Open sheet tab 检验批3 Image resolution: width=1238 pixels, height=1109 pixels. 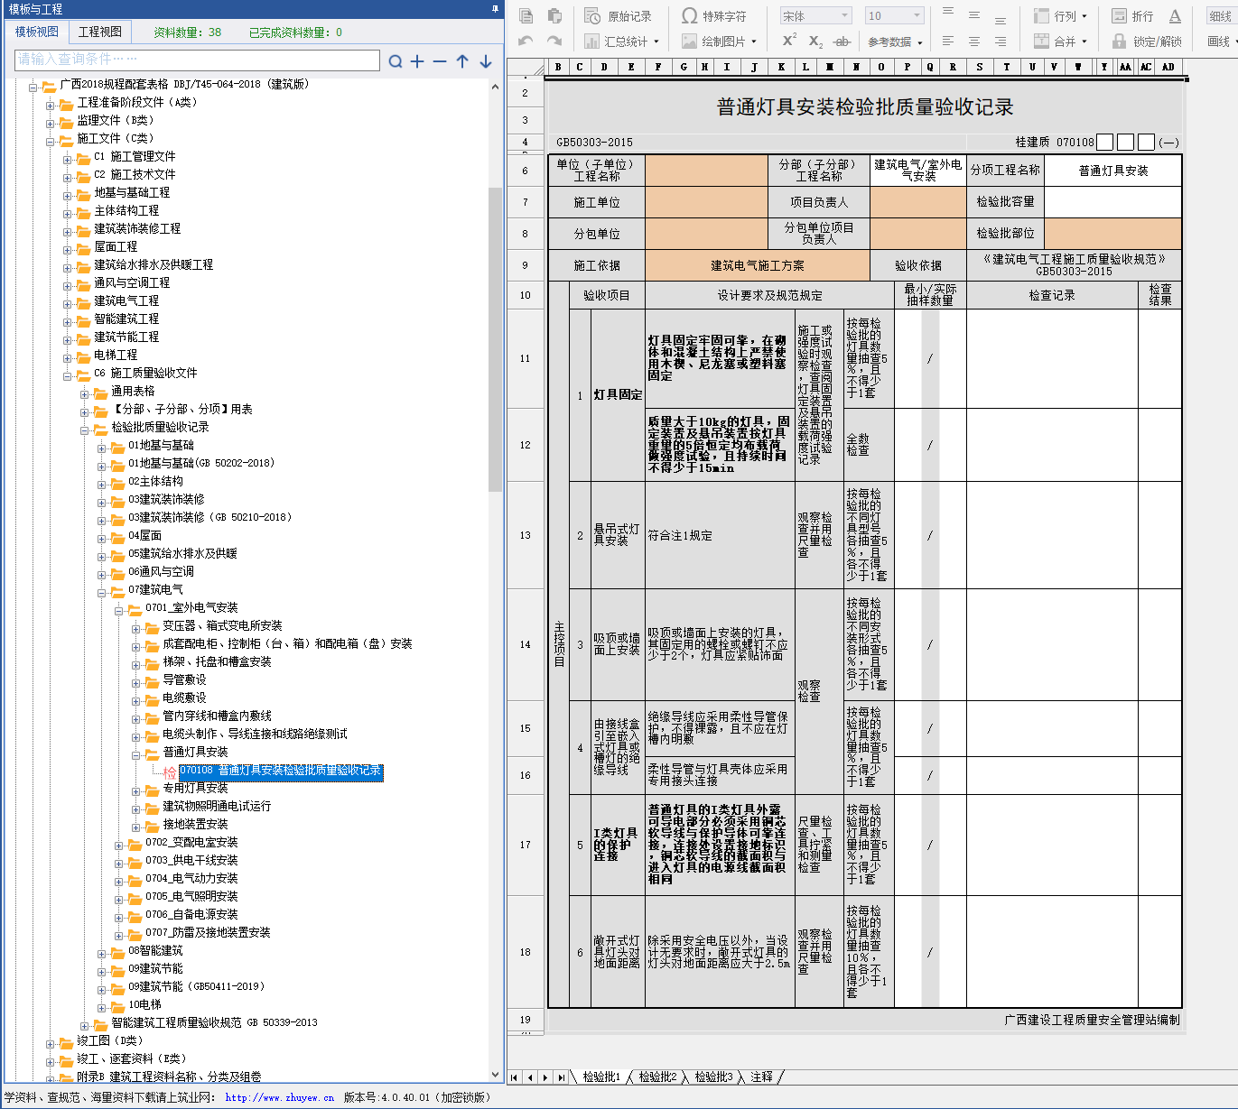(713, 1077)
